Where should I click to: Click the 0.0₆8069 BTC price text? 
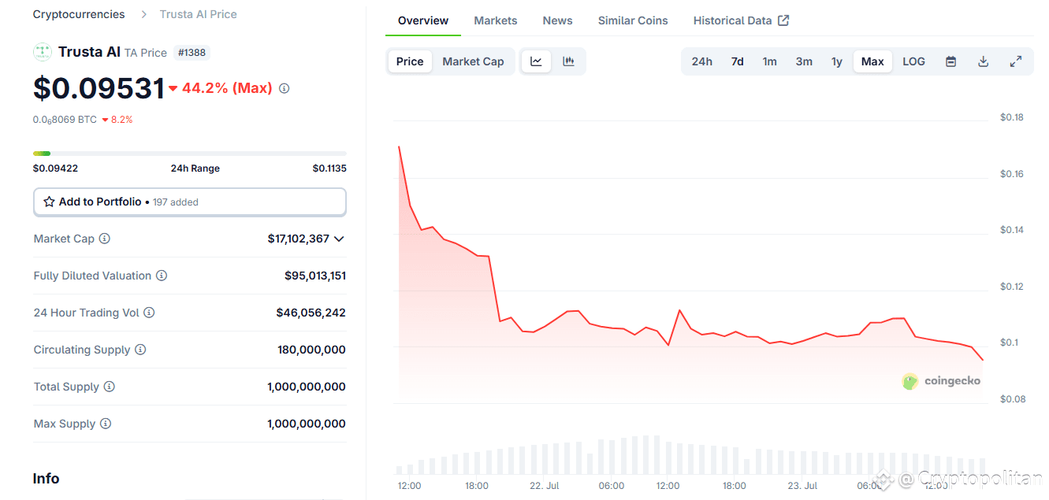click(x=65, y=120)
